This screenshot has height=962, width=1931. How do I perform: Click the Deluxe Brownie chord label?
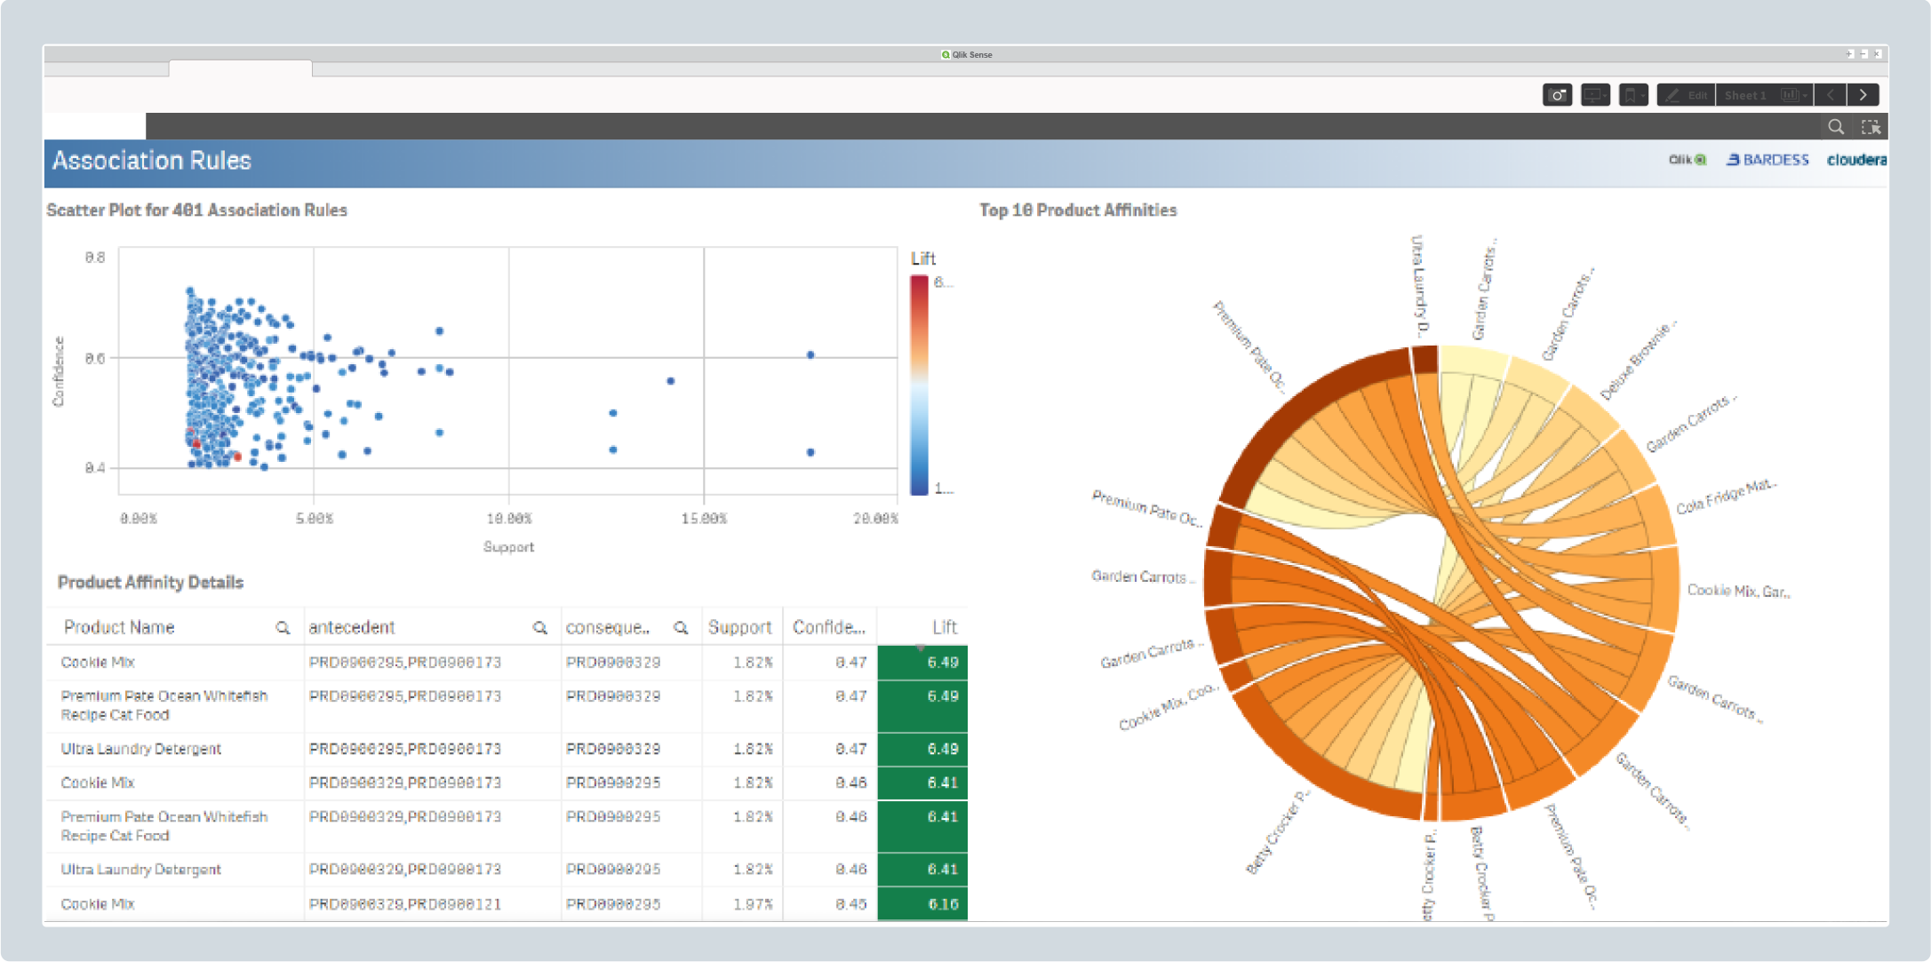pos(1638,361)
